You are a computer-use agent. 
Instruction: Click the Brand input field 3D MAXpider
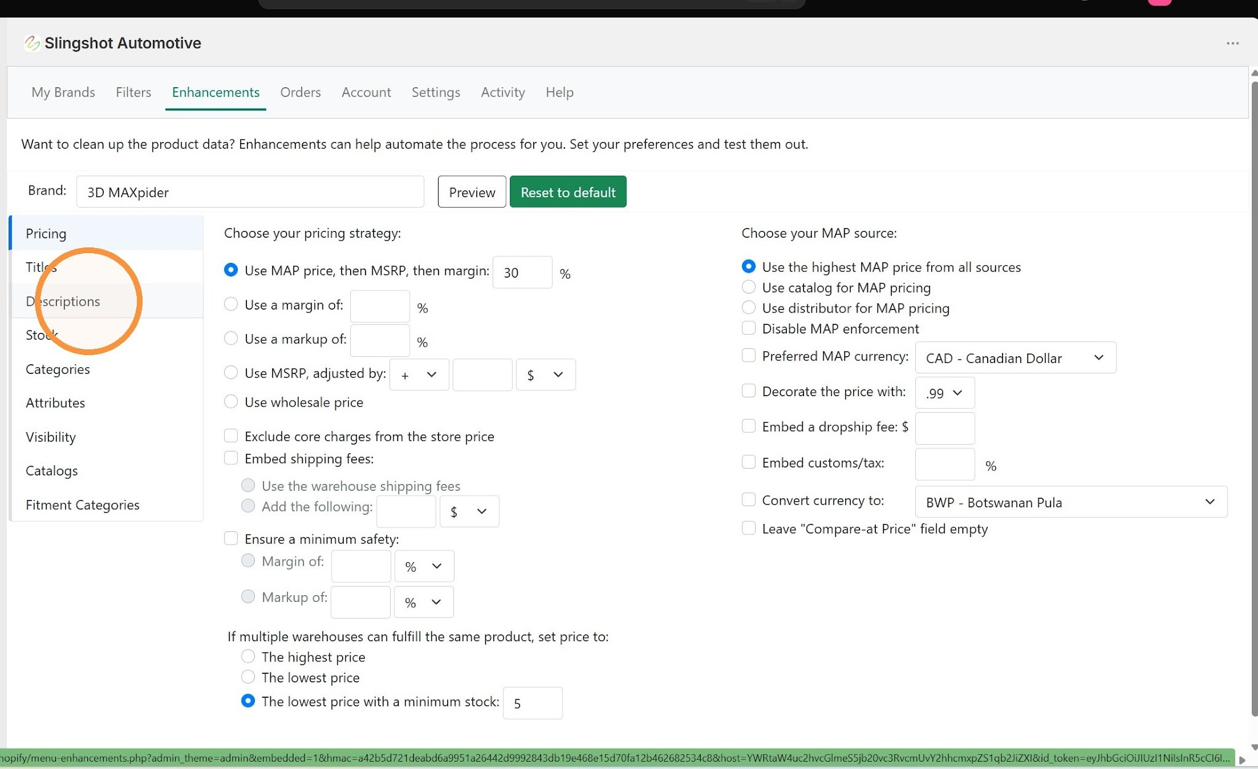[250, 192]
